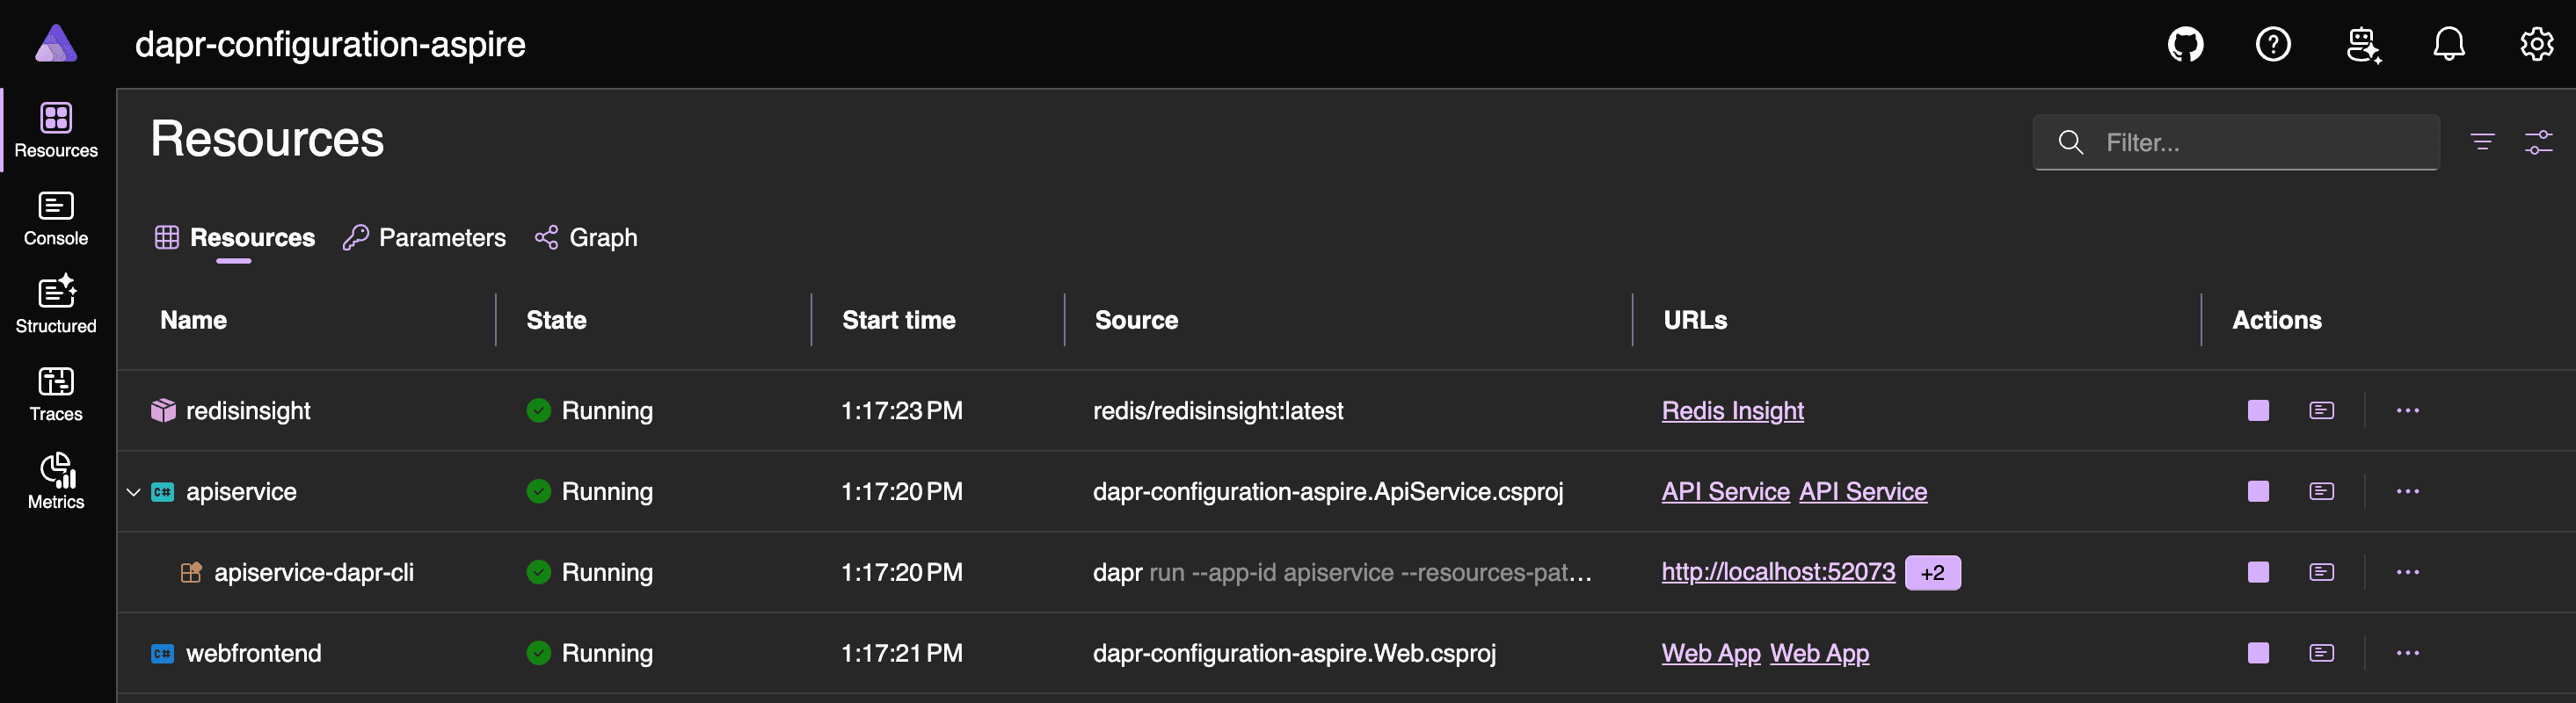Select the apiservice resource name
The height and width of the screenshot is (703, 2576).
click(x=241, y=492)
